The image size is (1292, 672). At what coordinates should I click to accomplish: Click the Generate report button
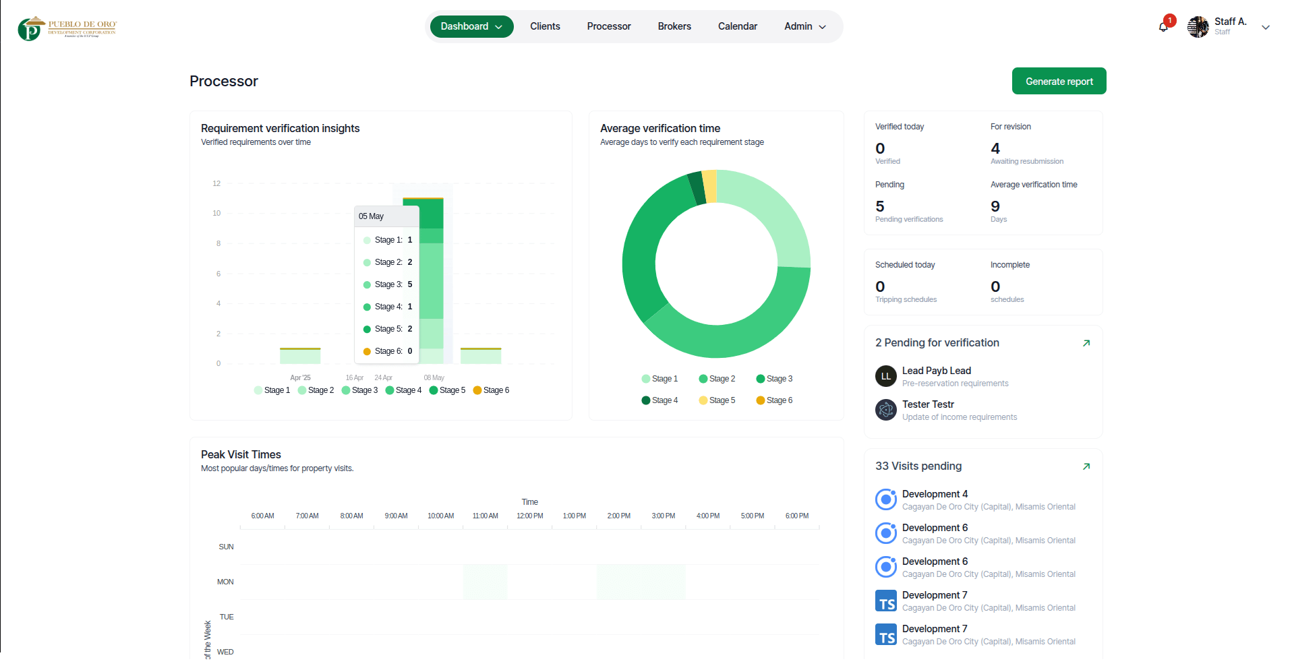[x=1059, y=81]
